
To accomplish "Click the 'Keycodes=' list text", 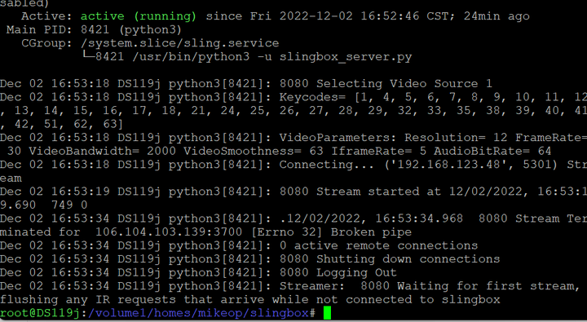I will 312,97.
